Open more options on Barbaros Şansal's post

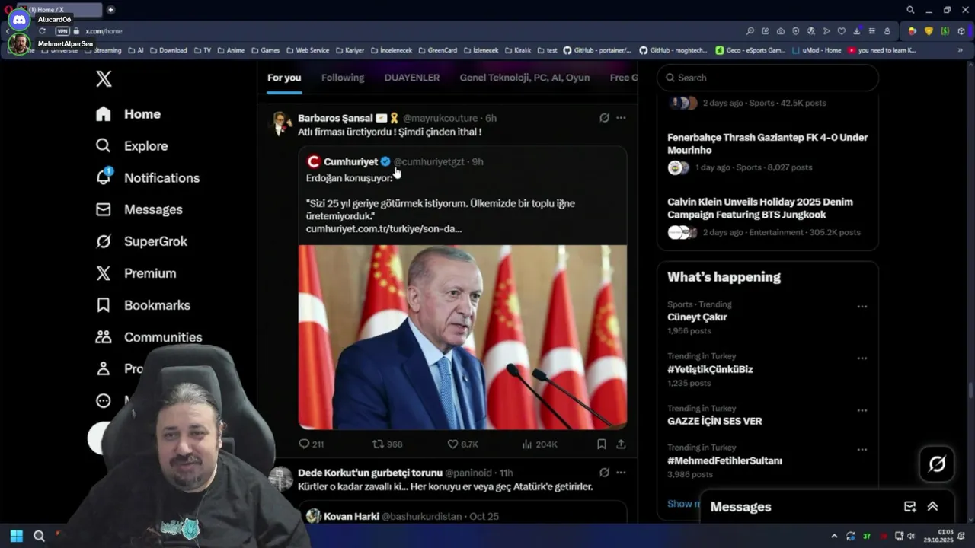[621, 118]
